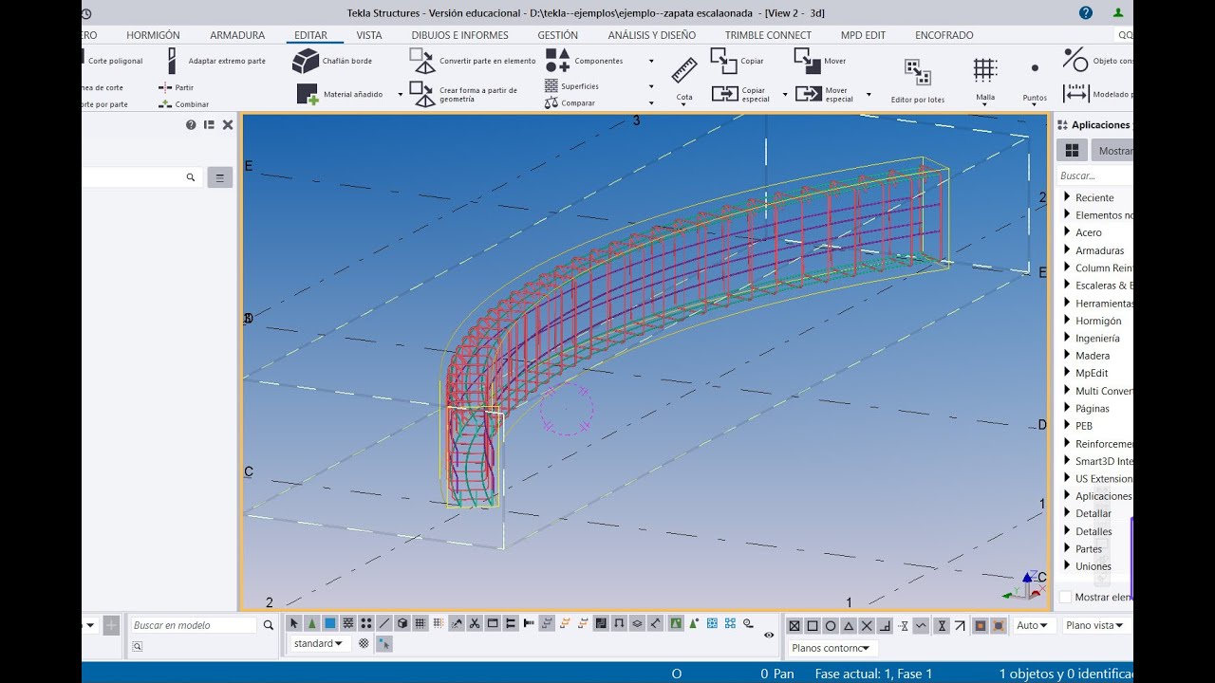
Task: Toggle snap to center circle switch
Action: pyautogui.click(x=831, y=626)
